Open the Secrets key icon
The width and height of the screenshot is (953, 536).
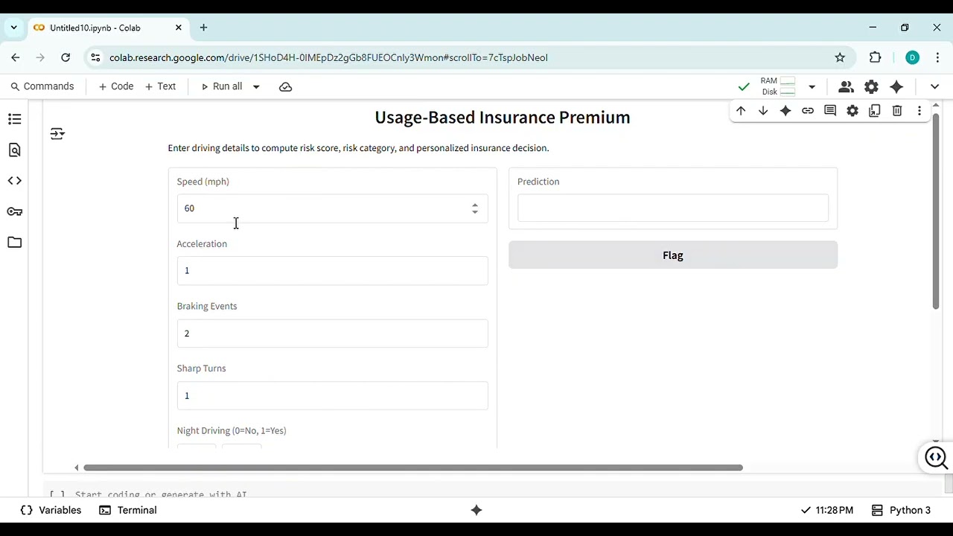(x=14, y=211)
